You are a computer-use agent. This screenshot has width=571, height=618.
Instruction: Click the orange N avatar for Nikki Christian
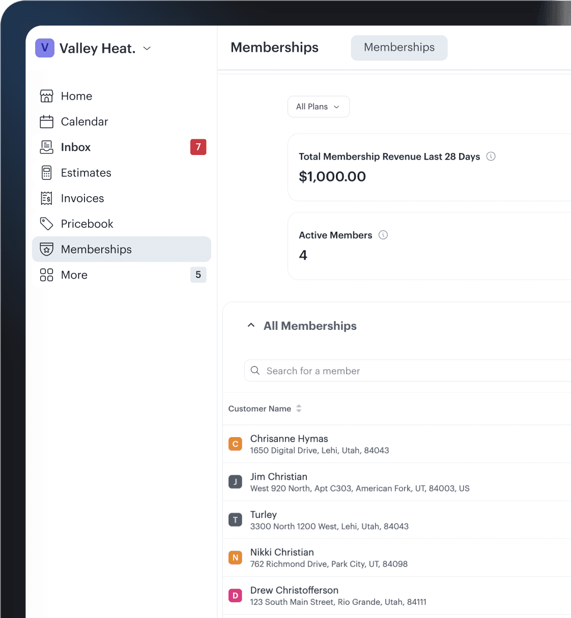(235, 558)
